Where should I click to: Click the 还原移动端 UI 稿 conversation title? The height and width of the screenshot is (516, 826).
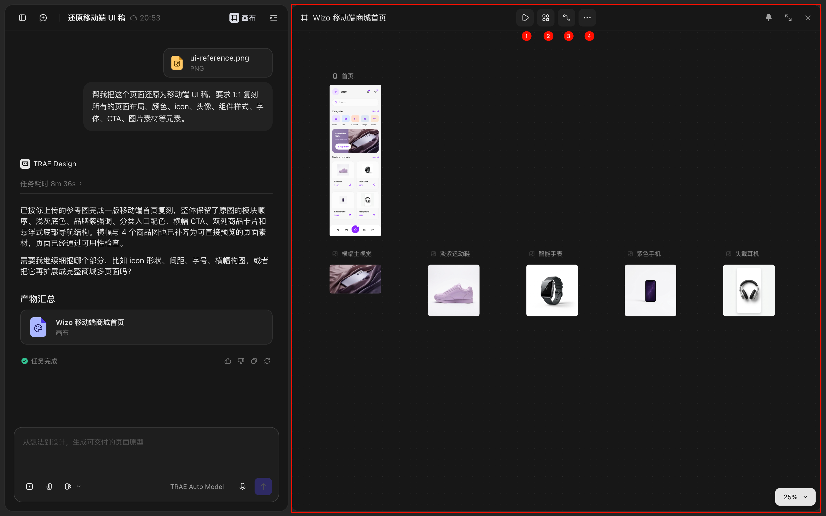pos(97,18)
